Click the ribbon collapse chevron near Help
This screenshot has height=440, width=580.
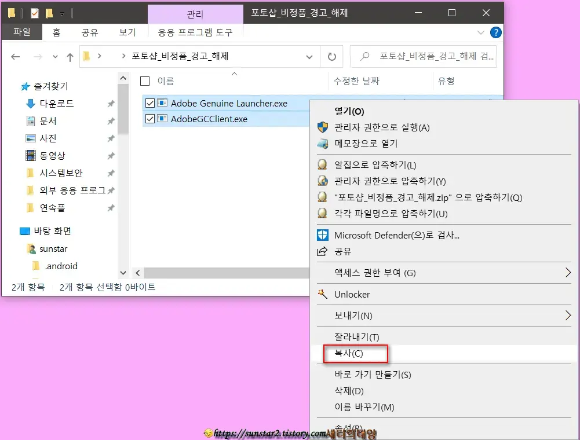482,32
